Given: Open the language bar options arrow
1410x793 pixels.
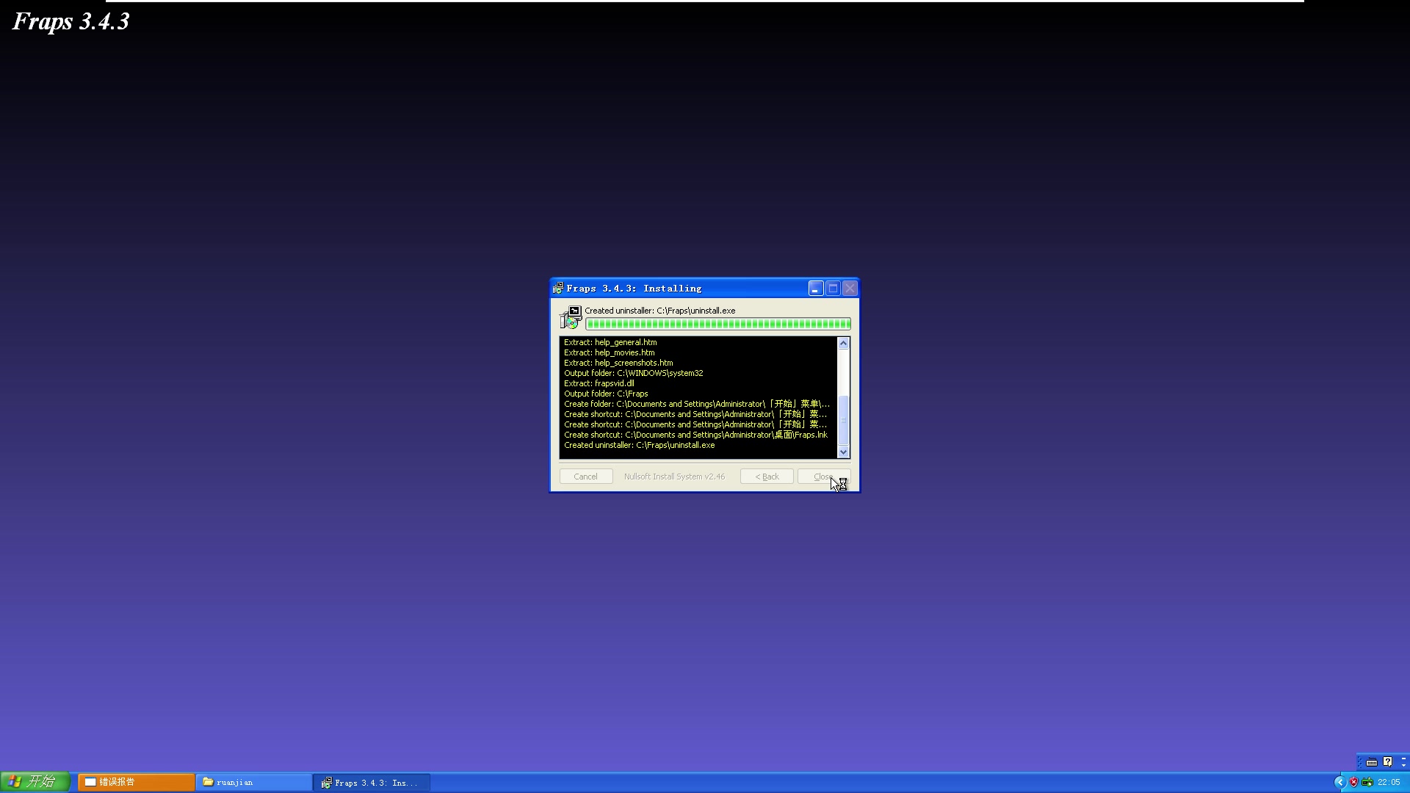Looking at the screenshot, I should coord(1403,766).
